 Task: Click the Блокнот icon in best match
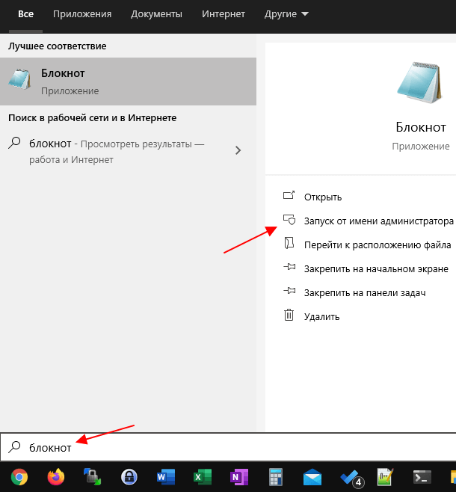pyautogui.click(x=19, y=79)
